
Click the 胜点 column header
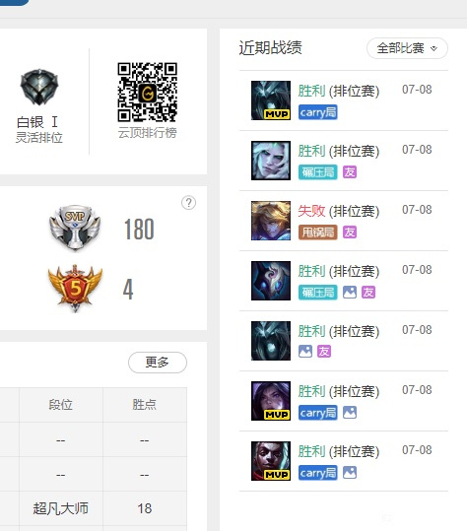point(145,405)
